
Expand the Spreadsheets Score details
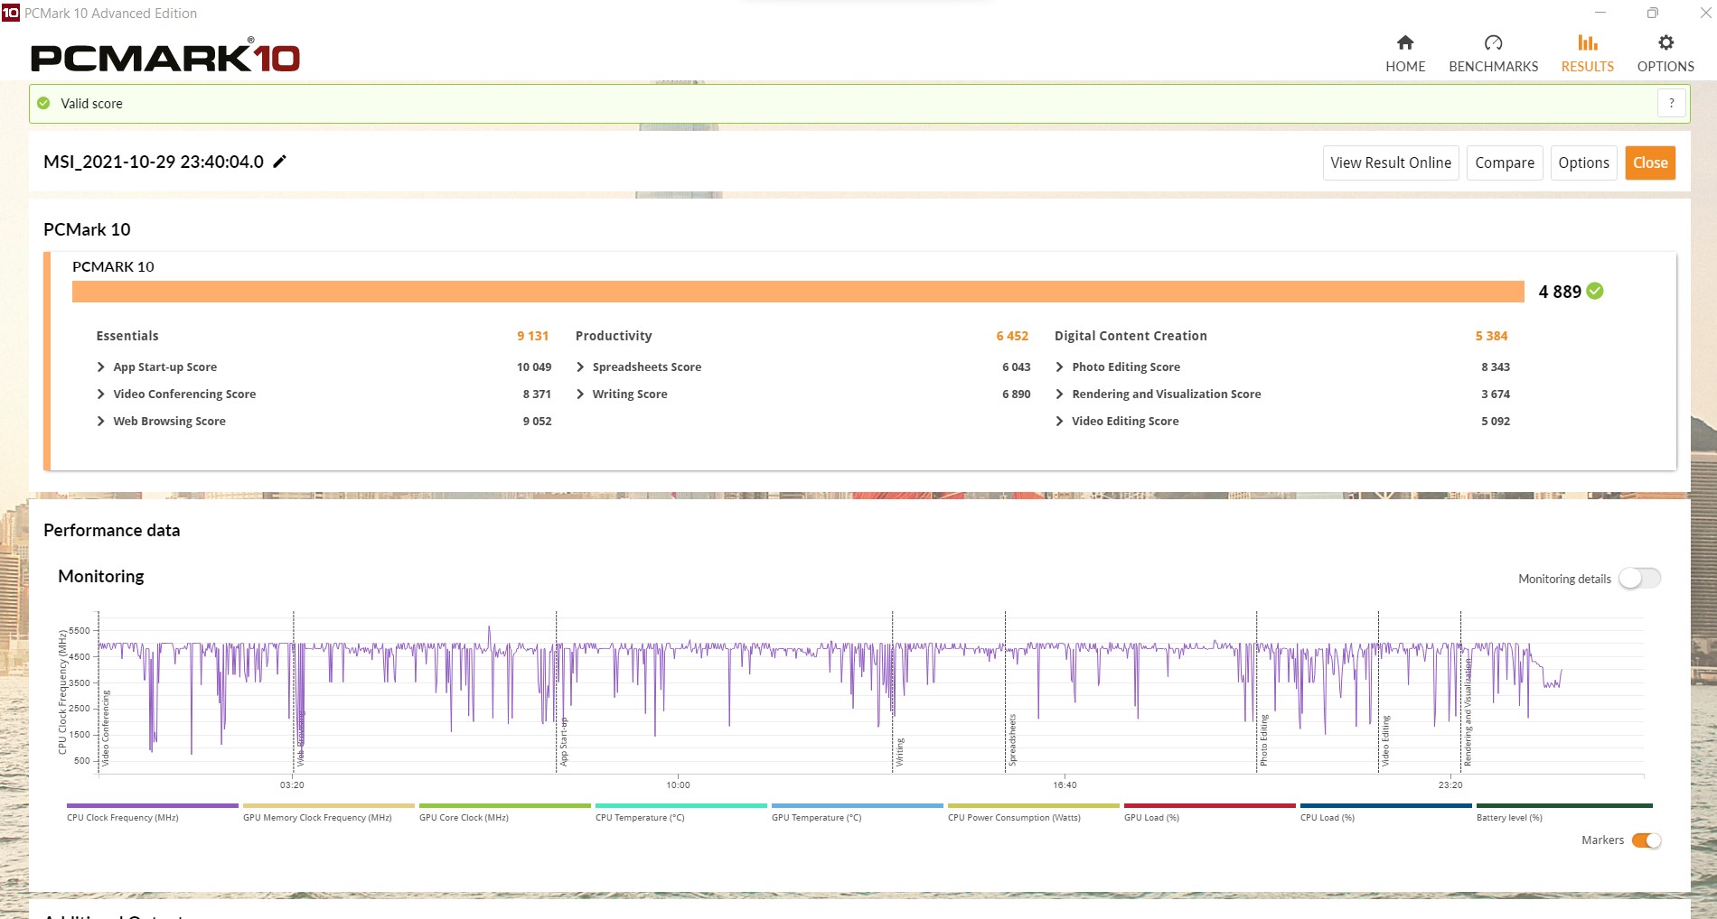pyautogui.click(x=580, y=367)
